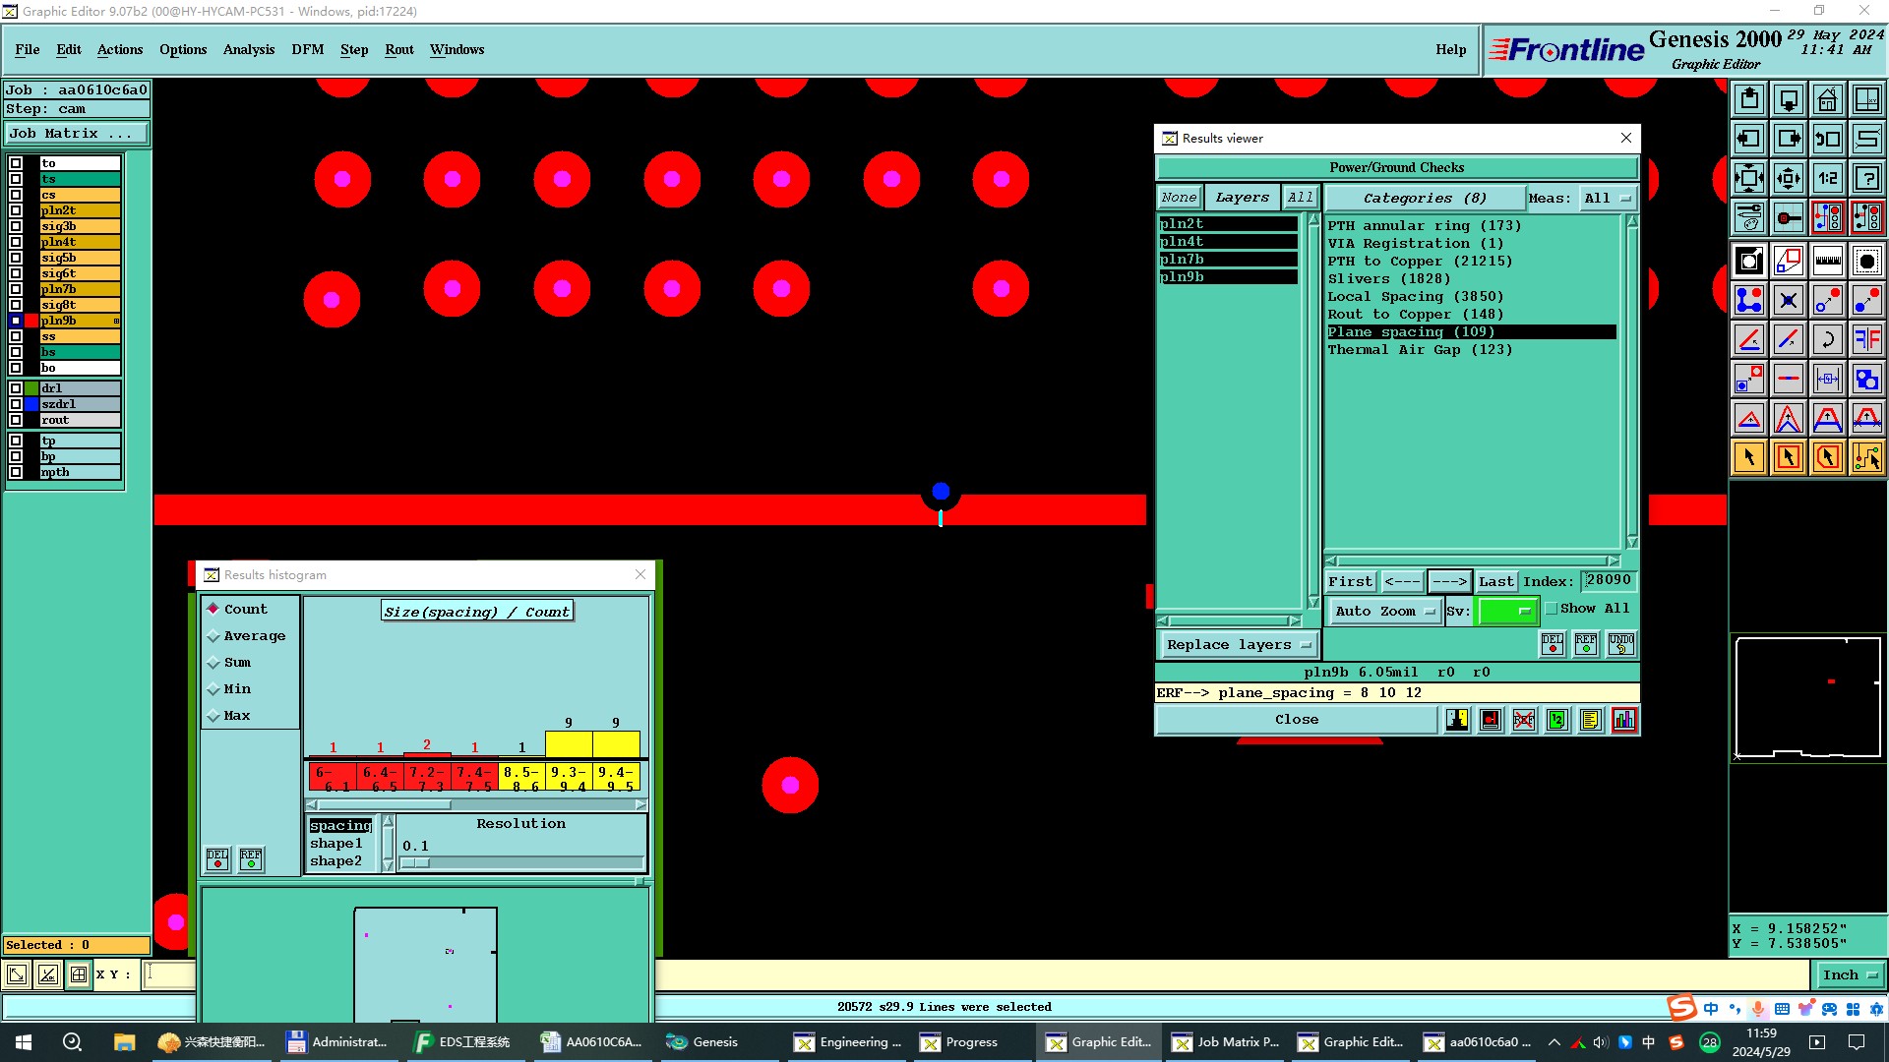Click the UNDO icon in Results viewer
Viewport: 1889px width, 1062px height.
1620,644
